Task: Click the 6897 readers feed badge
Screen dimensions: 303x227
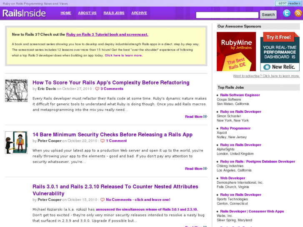Action: [x=288, y=3]
